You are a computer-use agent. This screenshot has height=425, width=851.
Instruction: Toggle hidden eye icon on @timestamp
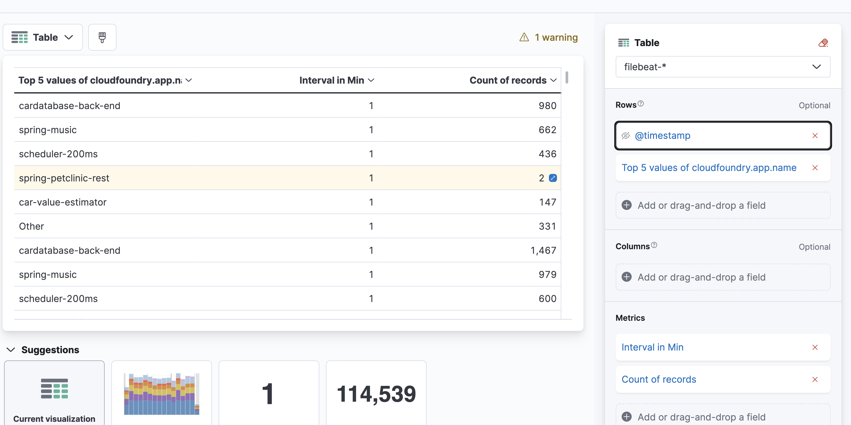[626, 136]
